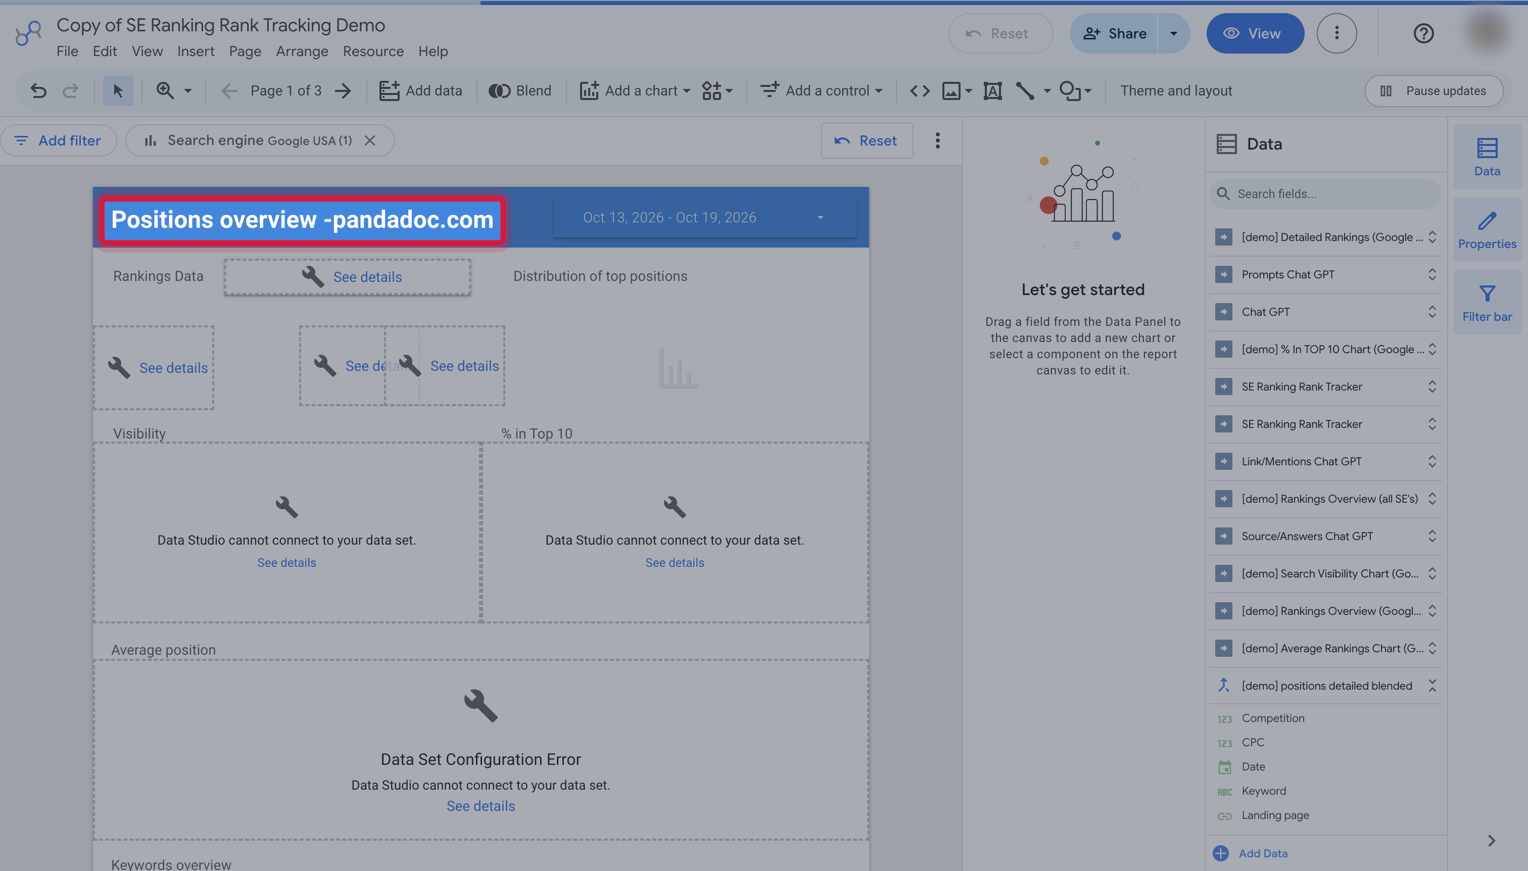Click Theme and layout
Screen dimensions: 1528x871
coord(1176,91)
